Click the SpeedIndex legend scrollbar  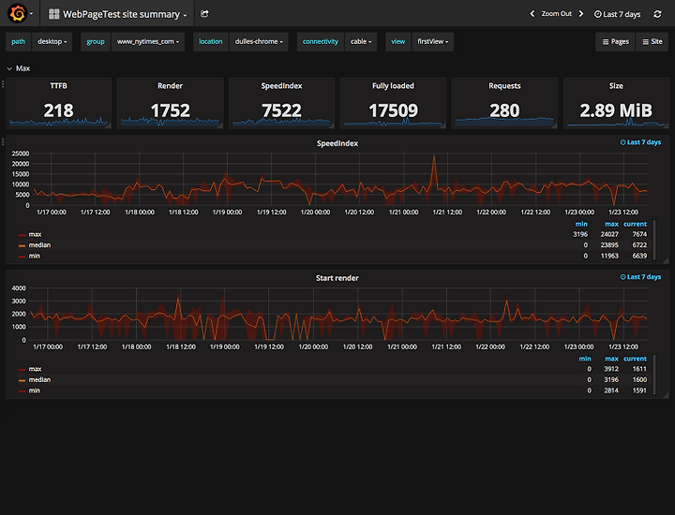[654, 241]
